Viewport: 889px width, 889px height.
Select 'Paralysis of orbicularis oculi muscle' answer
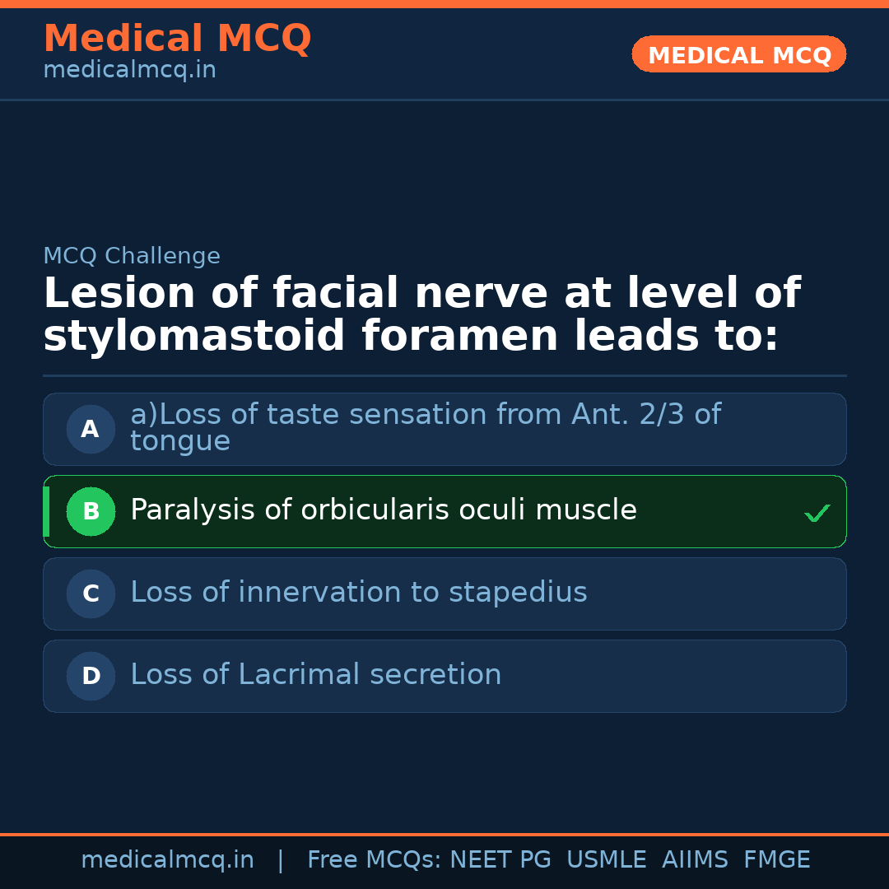tap(384, 510)
